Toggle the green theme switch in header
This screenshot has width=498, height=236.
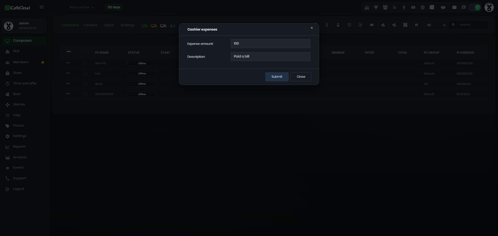pos(475,8)
